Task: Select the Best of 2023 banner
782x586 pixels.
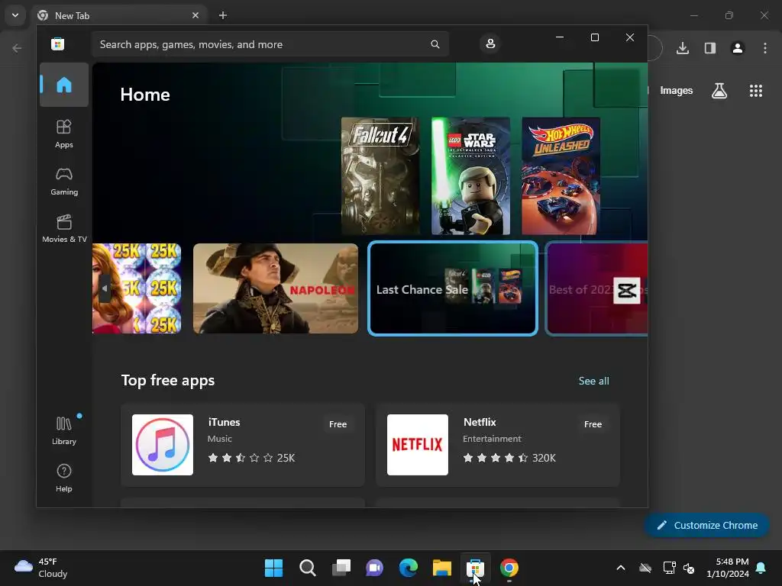Action: 597,288
